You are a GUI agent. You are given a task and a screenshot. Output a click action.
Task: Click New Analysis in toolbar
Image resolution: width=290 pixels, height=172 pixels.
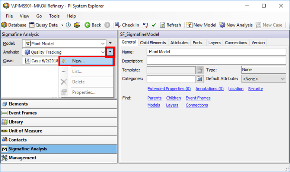coord(236,25)
